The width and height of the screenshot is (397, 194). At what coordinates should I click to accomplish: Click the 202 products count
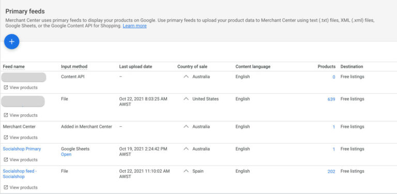[331, 172]
